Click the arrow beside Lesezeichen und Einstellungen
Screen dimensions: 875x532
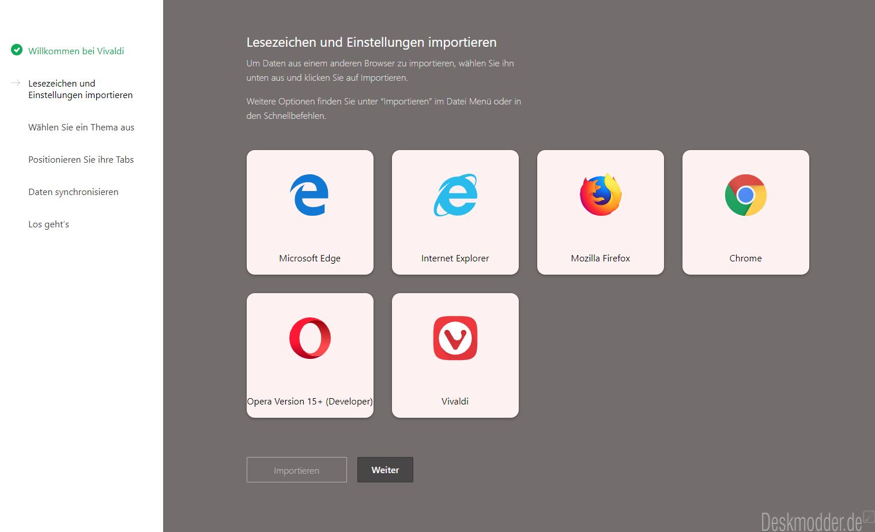point(16,83)
